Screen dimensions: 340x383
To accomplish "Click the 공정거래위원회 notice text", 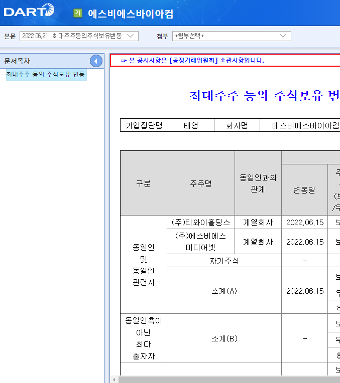I will (196, 60).
